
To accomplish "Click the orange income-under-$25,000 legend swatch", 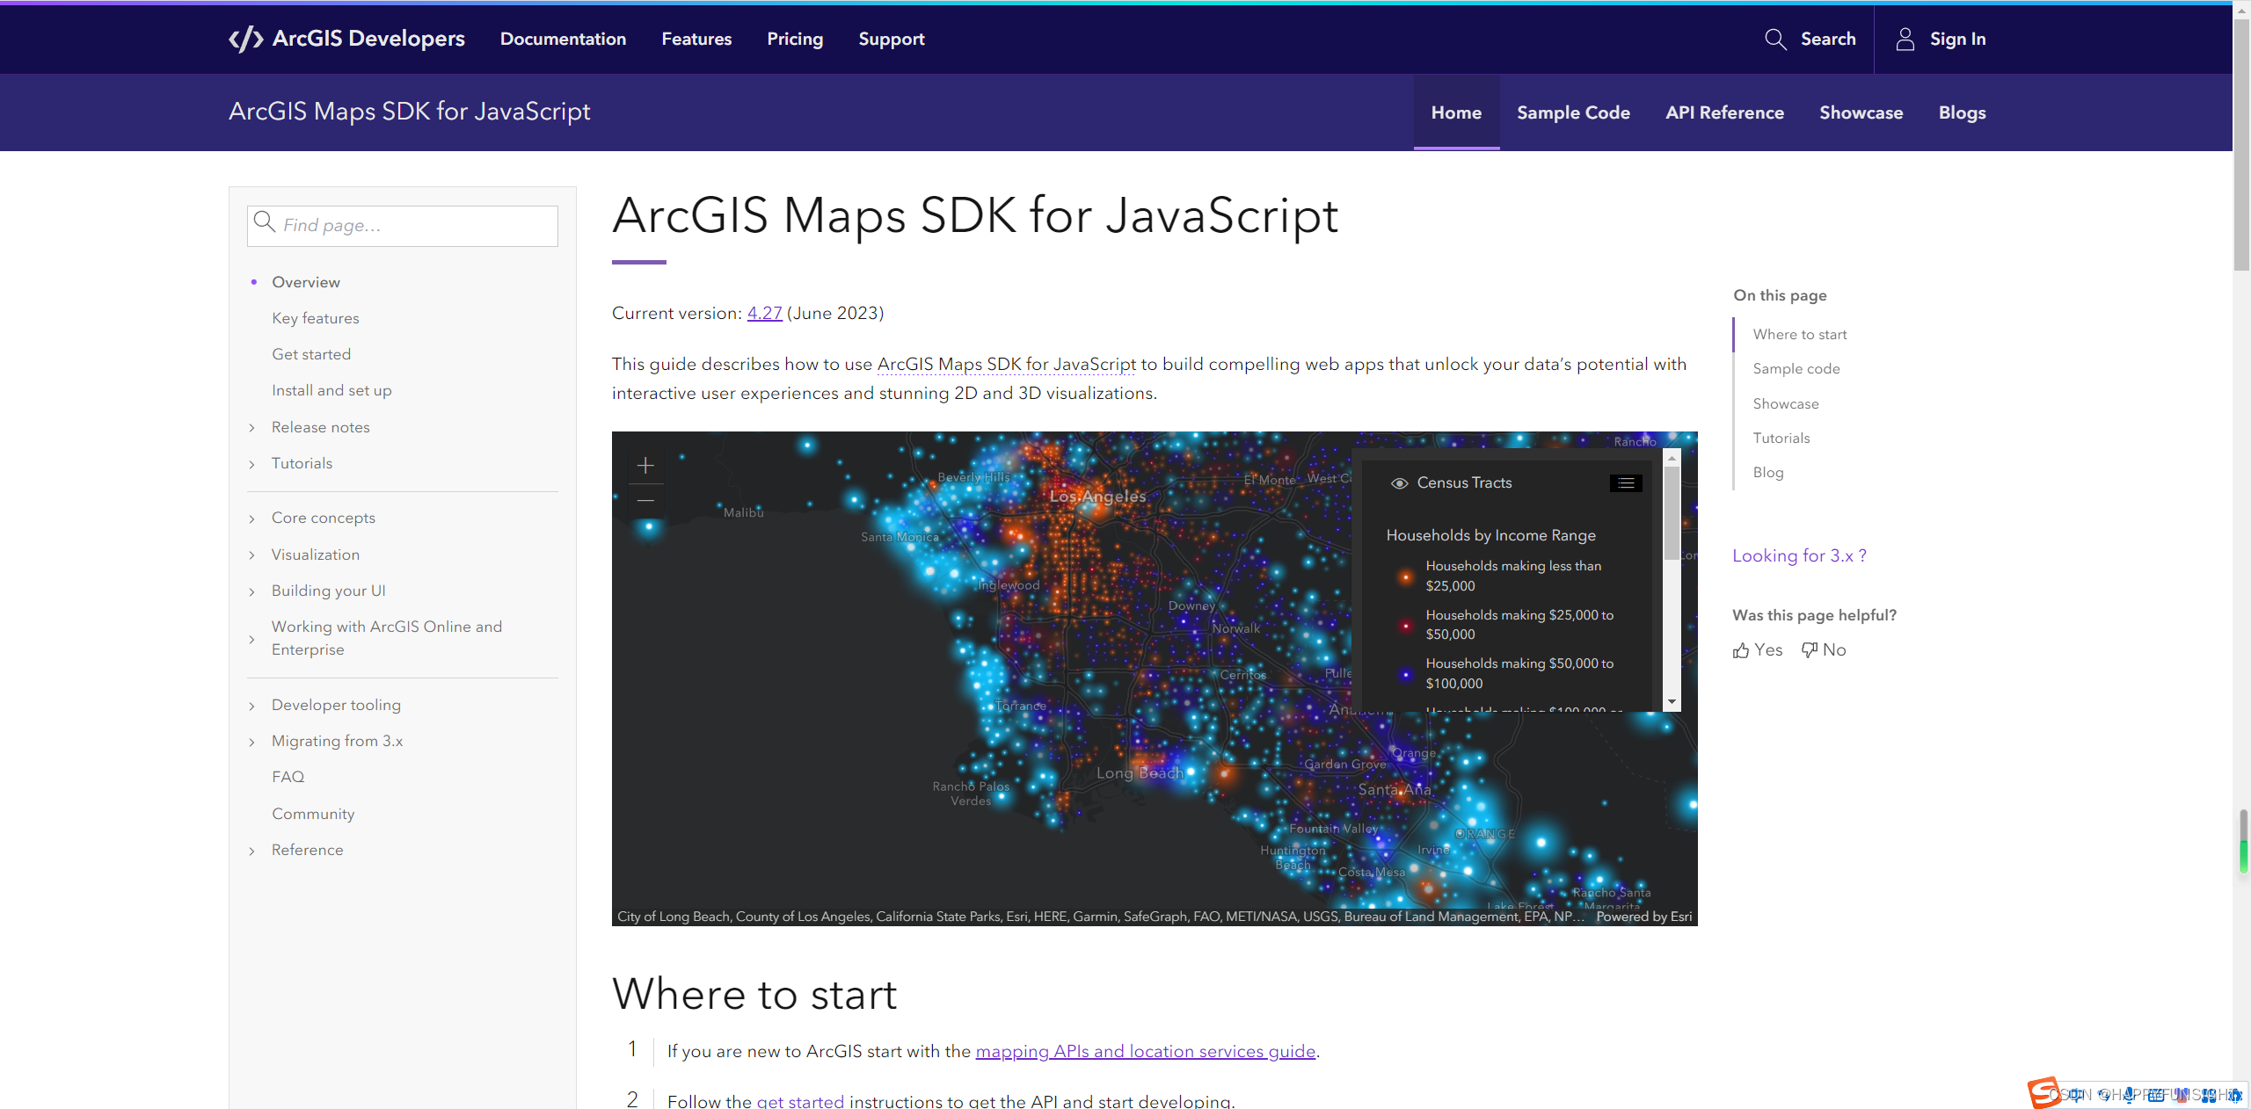I will pyautogui.click(x=1405, y=576).
